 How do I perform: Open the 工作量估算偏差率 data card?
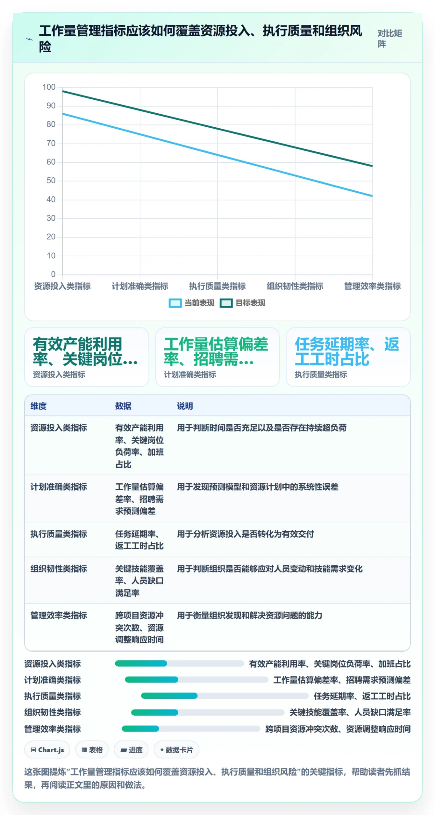coord(217,357)
